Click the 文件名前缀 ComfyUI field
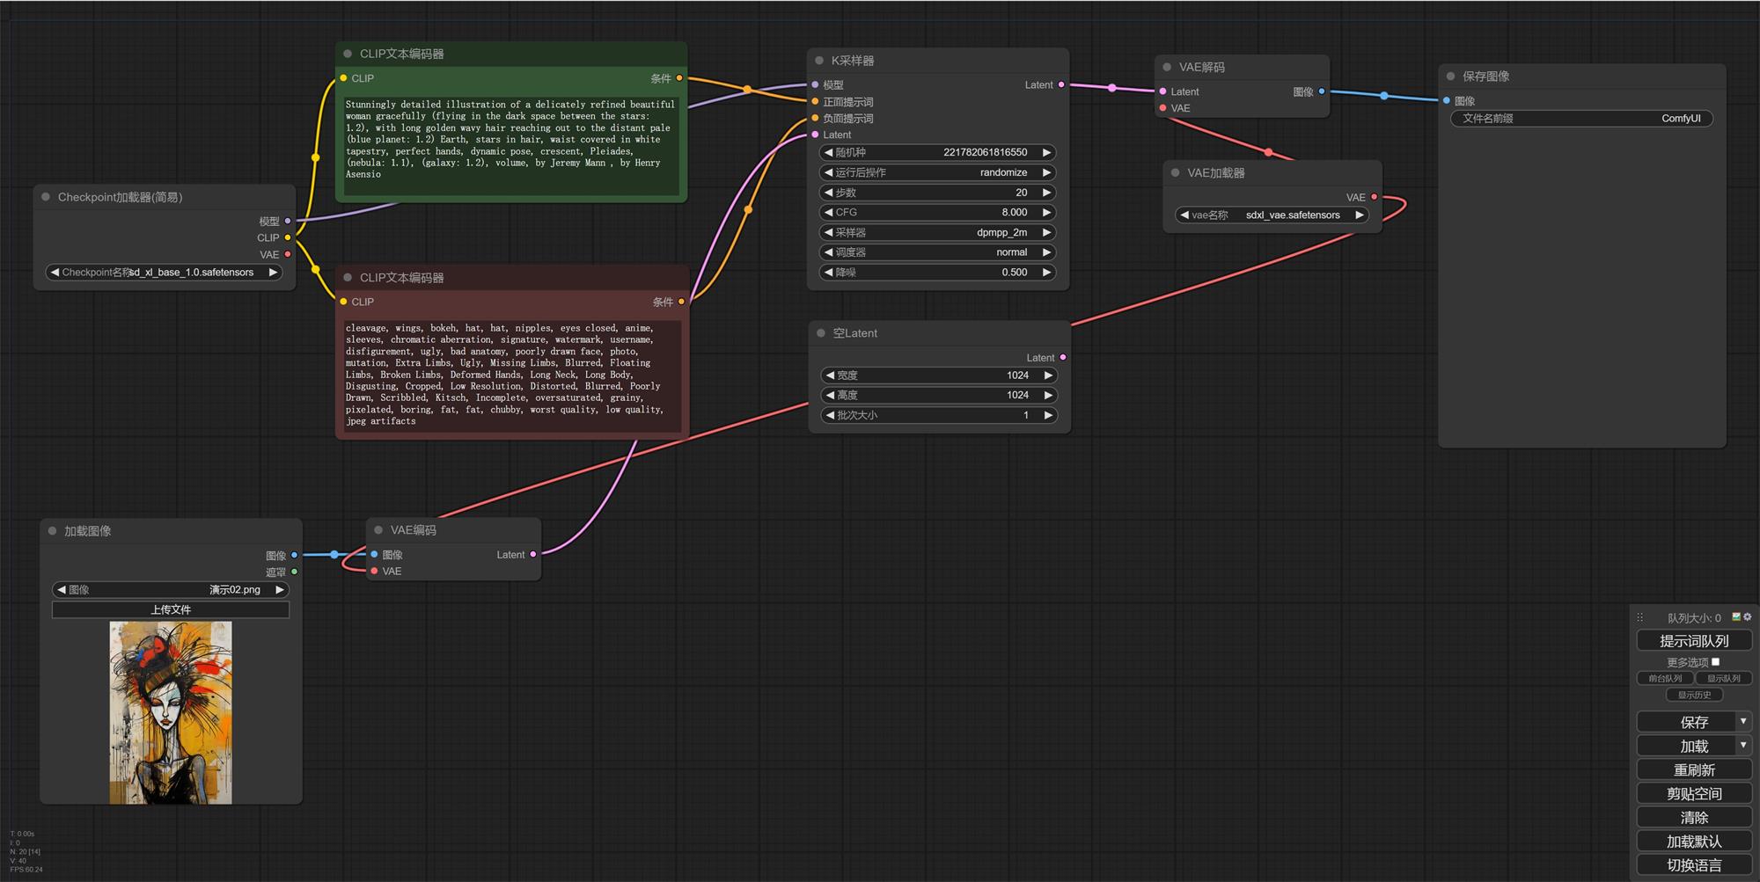Viewport: 1760px width, 882px height. point(1581,118)
